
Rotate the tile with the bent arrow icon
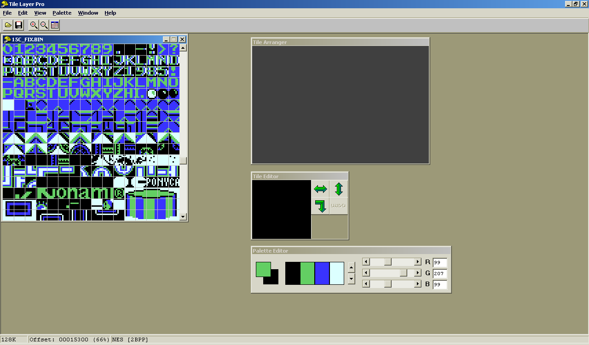click(320, 206)
